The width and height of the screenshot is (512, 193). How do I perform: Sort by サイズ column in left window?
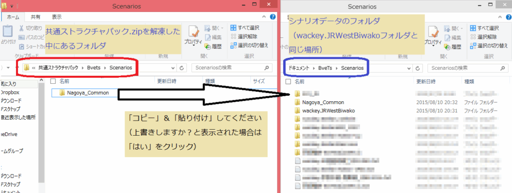(x=258, y=81)
